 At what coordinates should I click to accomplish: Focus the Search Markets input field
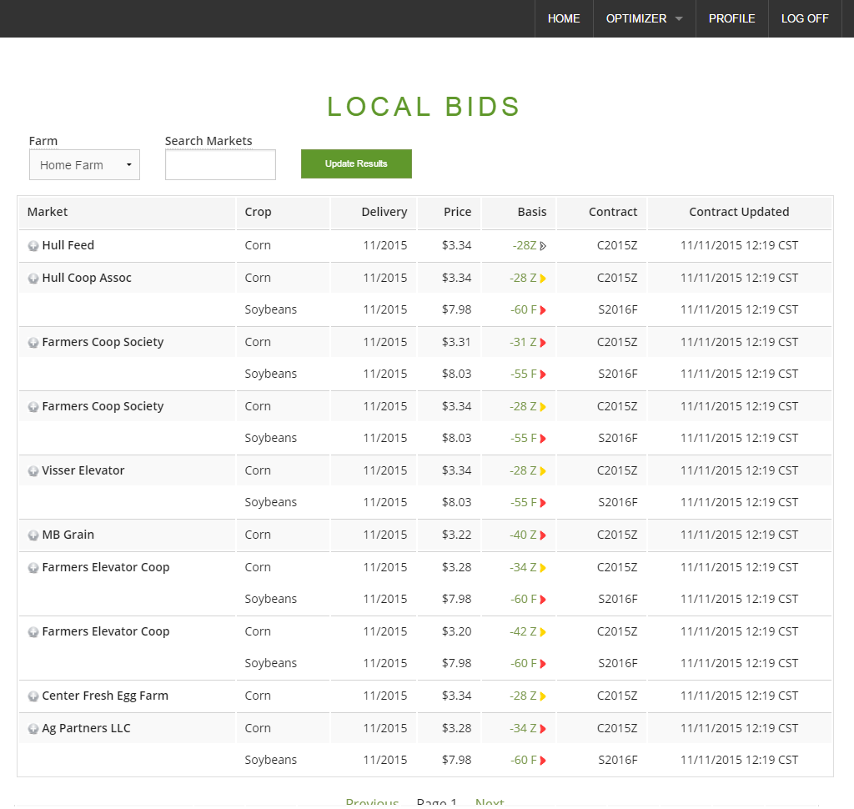(220, 164)
